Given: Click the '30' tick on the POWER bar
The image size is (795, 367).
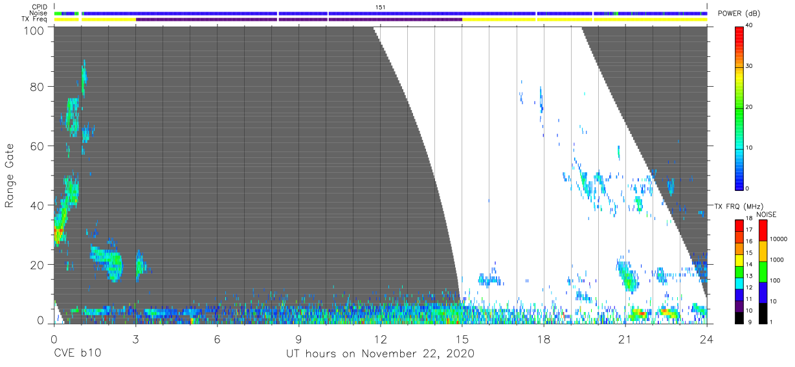Looking at the screenshot, I should pyautogui.click(x=749, y=67).
